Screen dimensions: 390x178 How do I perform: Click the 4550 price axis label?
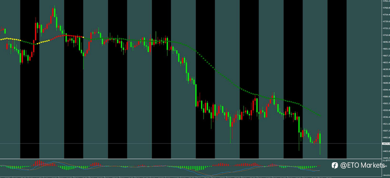[x=386, y=110]
